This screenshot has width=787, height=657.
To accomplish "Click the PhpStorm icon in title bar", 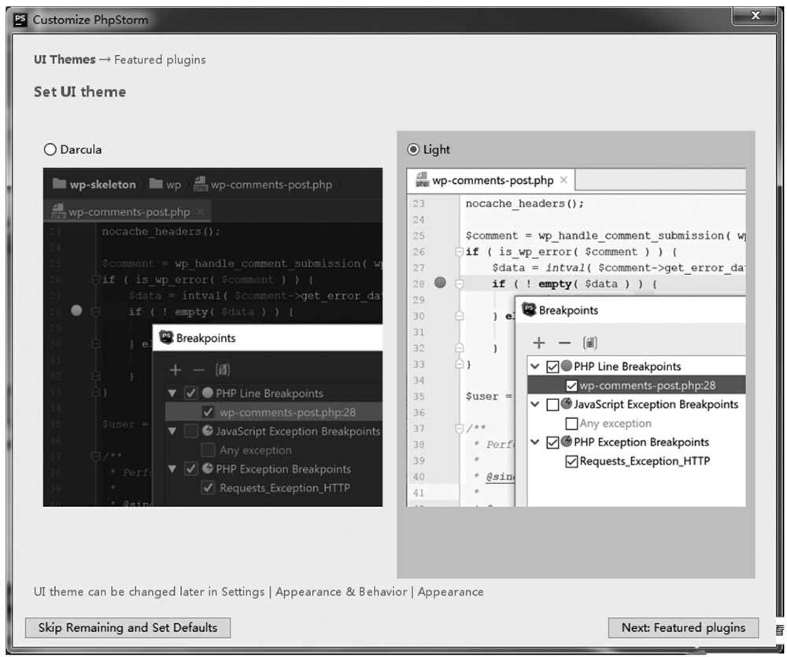I will [x=20, y=20].
